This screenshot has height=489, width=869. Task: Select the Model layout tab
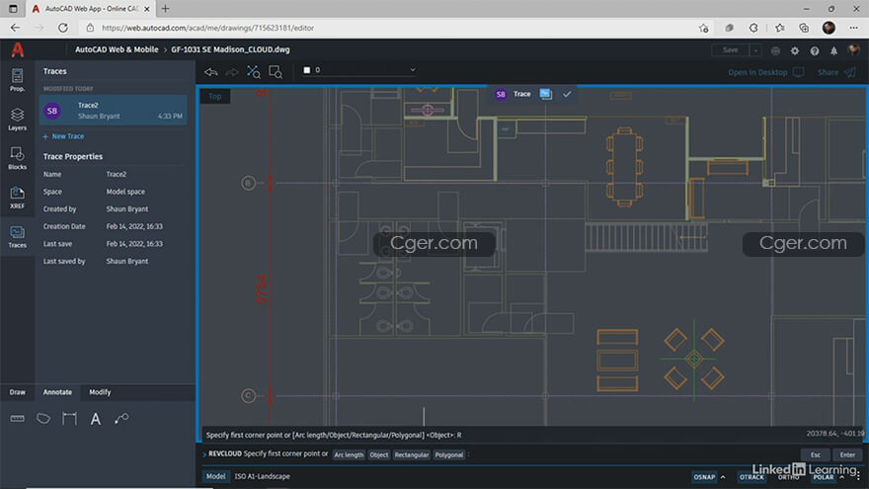point(215,476)
